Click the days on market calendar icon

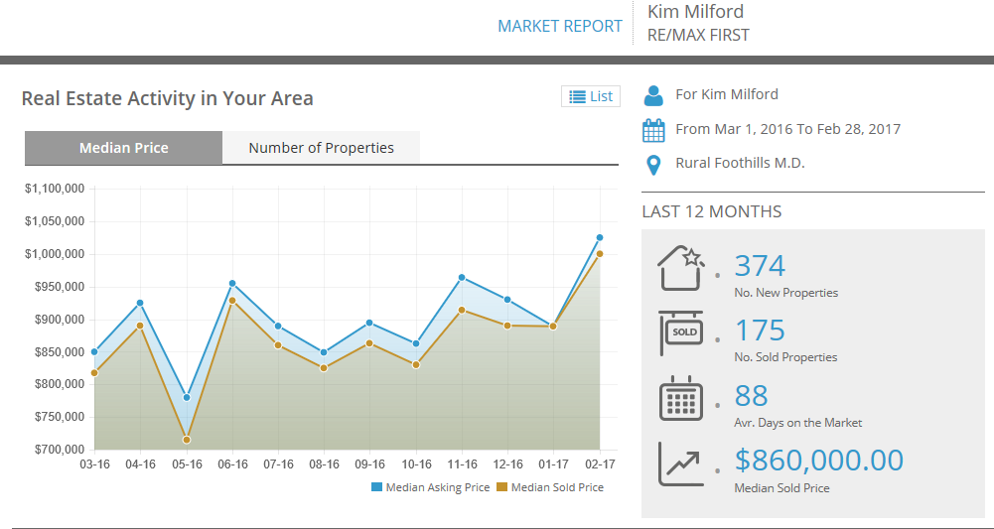[680, 399]
